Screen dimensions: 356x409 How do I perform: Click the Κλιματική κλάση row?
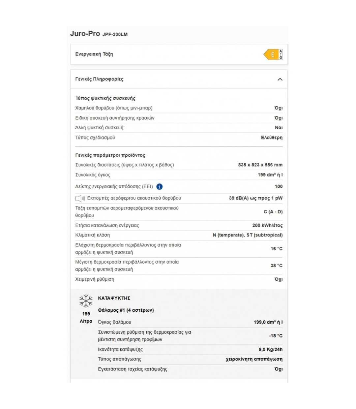179,235
